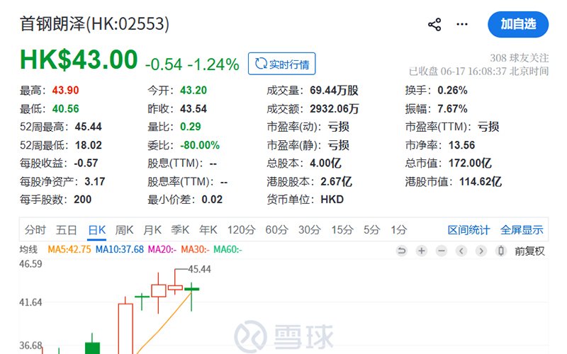Toggle the MA5 moving average indicator
The width and height of the screenshot is (567, 354).
click(x=69, y=250)
